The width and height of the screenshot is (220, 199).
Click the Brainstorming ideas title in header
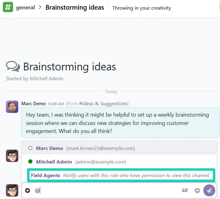click(x=75, y=8)
